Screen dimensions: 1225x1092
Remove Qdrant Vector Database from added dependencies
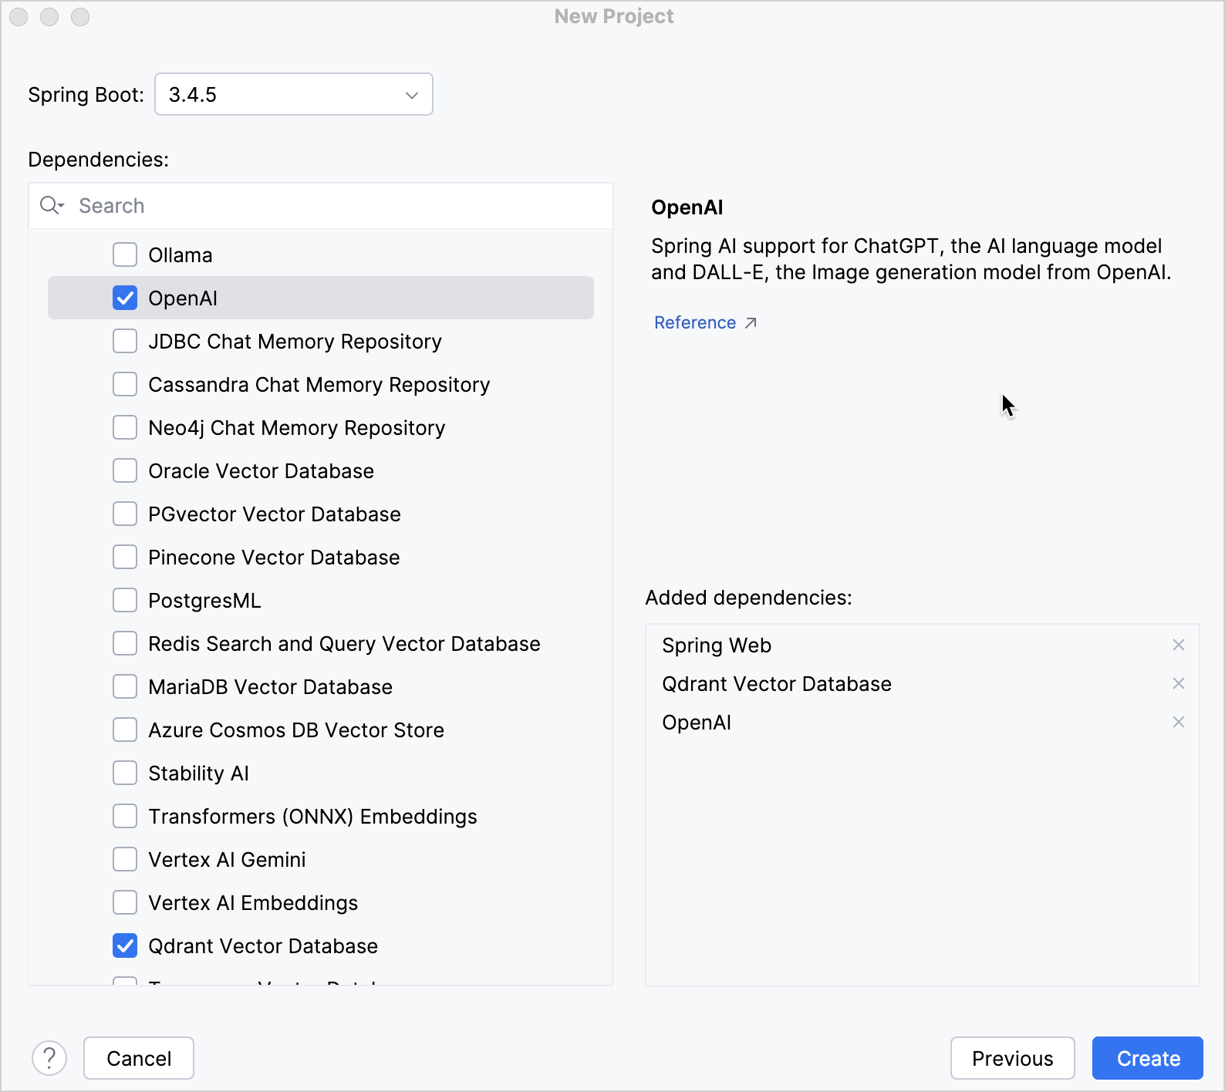(x=1178, y=683)
